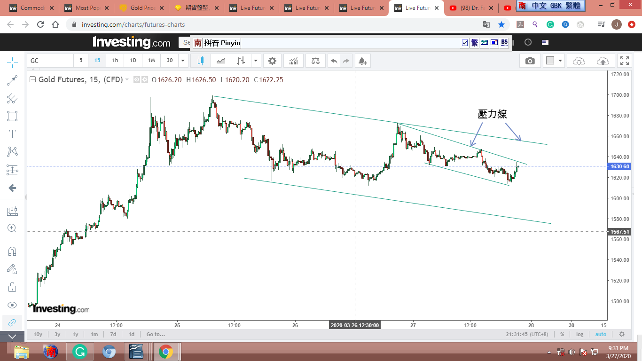Click the GC symbol input field
The width and height of the screenshot is (642, 361).
click(x=50, y=61)
